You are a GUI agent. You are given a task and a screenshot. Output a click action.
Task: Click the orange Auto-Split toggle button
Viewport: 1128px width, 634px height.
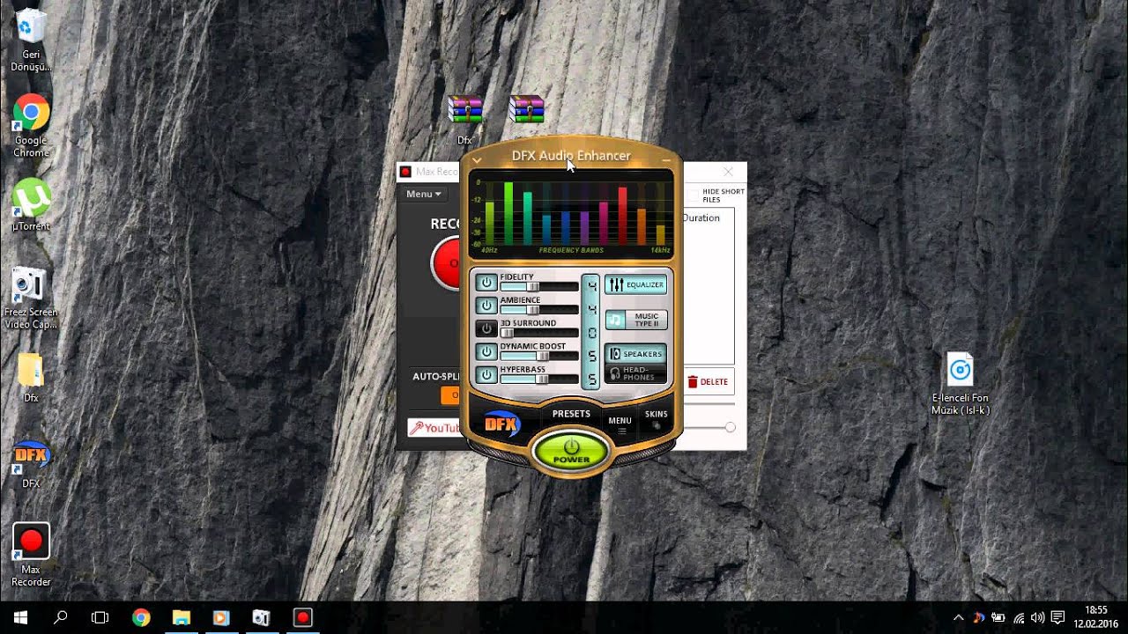click(x=451, y=394)
